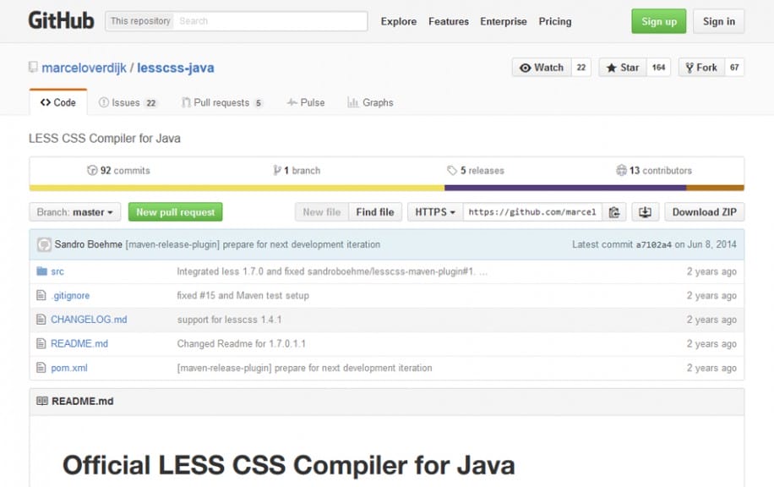Image resolution: width=774 pixels, height=487 pixels.
Task: Click the GitHub logo
Action: [x=61, y=21]
